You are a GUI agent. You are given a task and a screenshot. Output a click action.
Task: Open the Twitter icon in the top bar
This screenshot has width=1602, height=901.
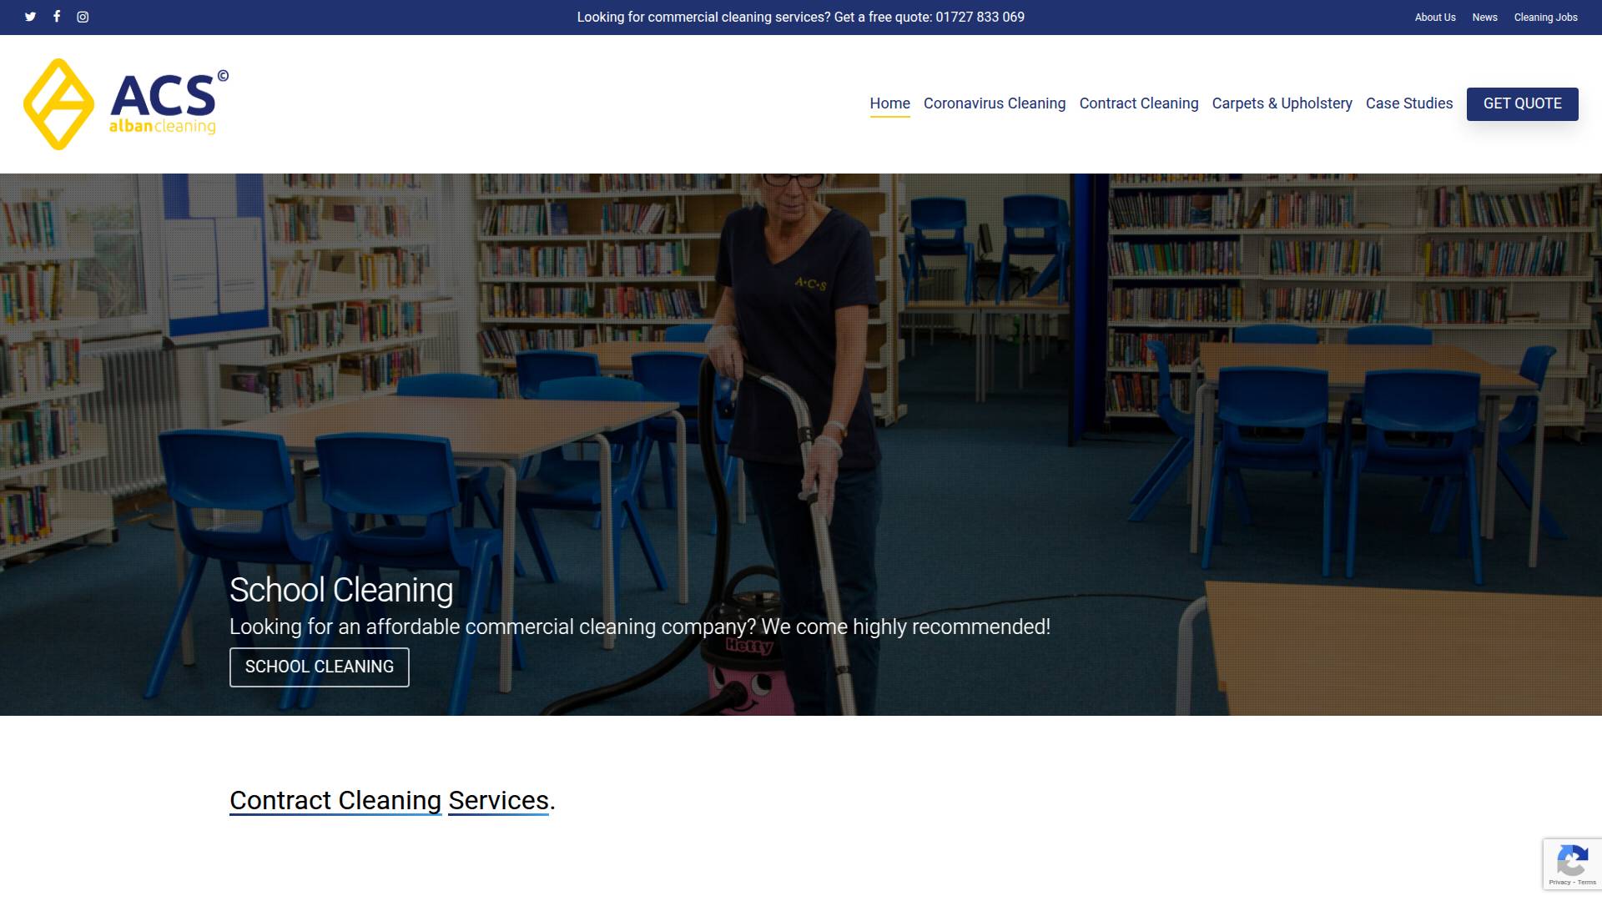(x=30, y=16)
